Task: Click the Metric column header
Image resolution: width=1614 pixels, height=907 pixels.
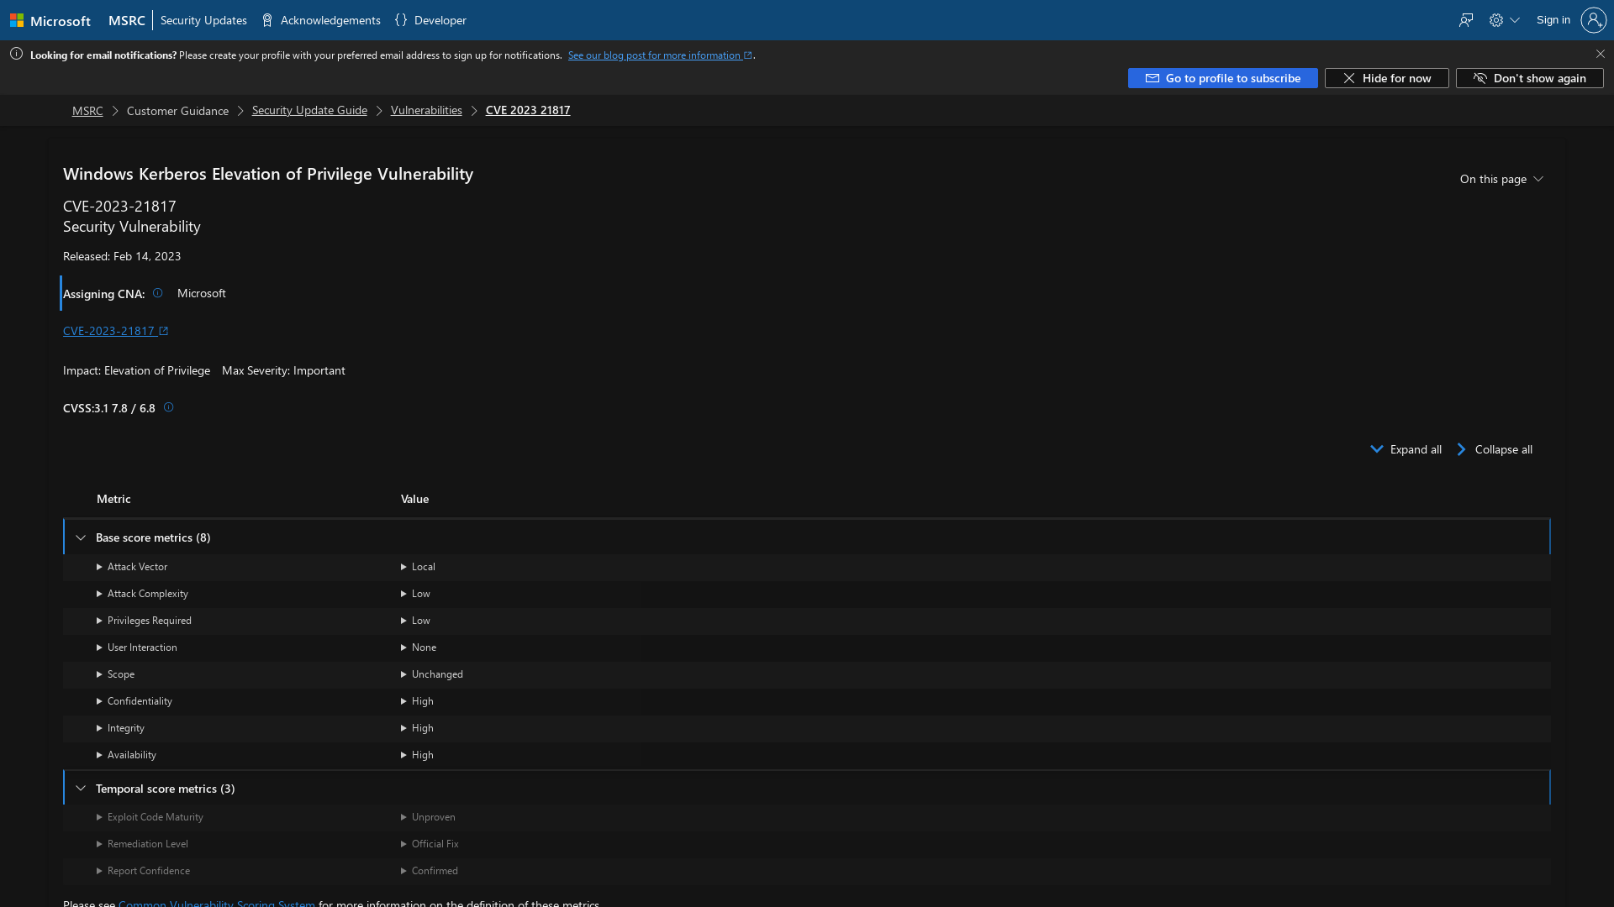Action: click(113, 499)
